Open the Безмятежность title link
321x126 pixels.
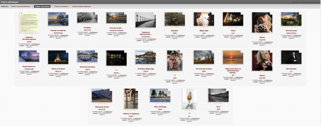[29, 66]
